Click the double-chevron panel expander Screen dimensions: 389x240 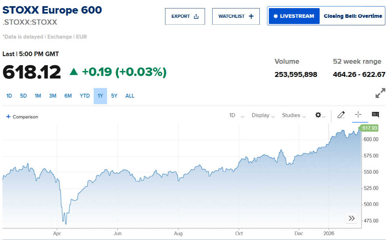pyautogui.click(x=351, y=218)
